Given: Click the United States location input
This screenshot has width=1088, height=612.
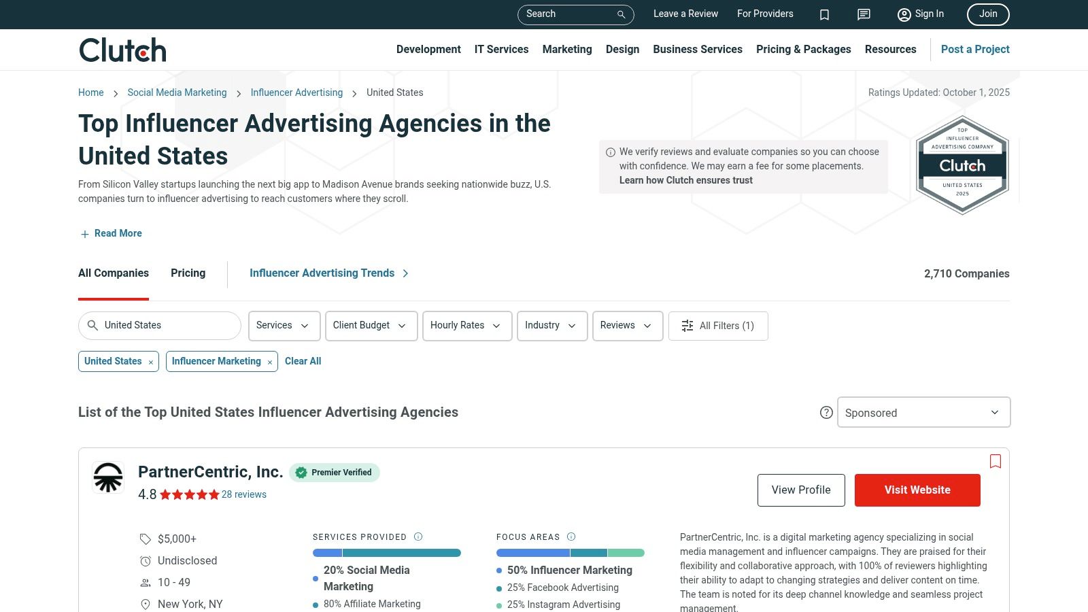Looking at the screenshot, I should 160,326.
